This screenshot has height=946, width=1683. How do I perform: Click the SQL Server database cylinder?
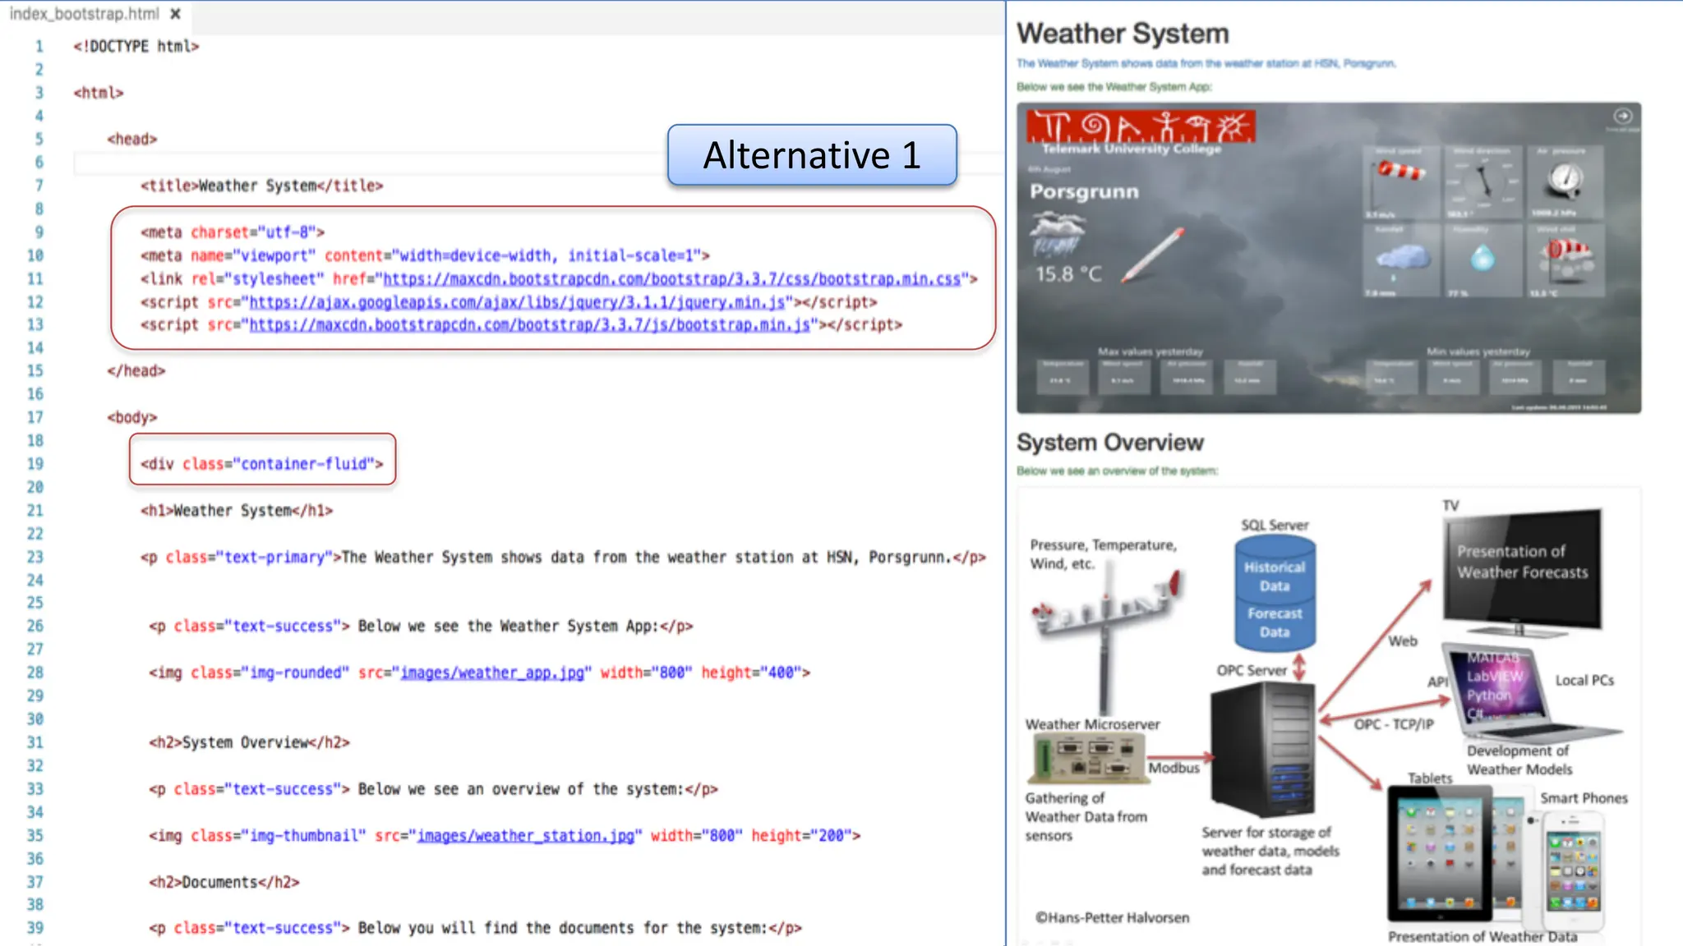(1275, 593)
